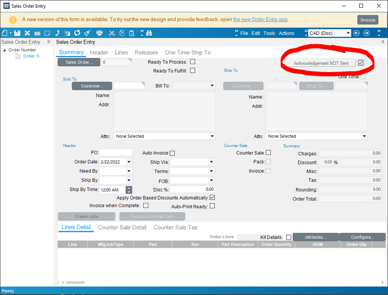
Task: Open the Ship To Attn dropdown
Action: pos(364,136)
